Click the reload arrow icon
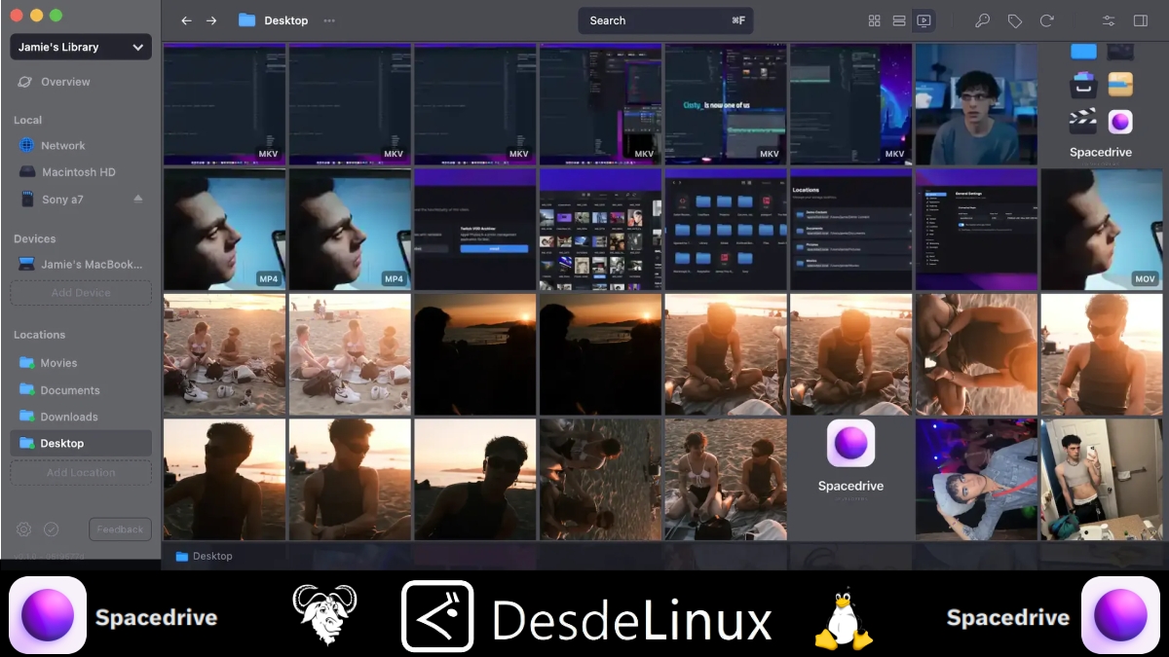 click(1046, 20)
